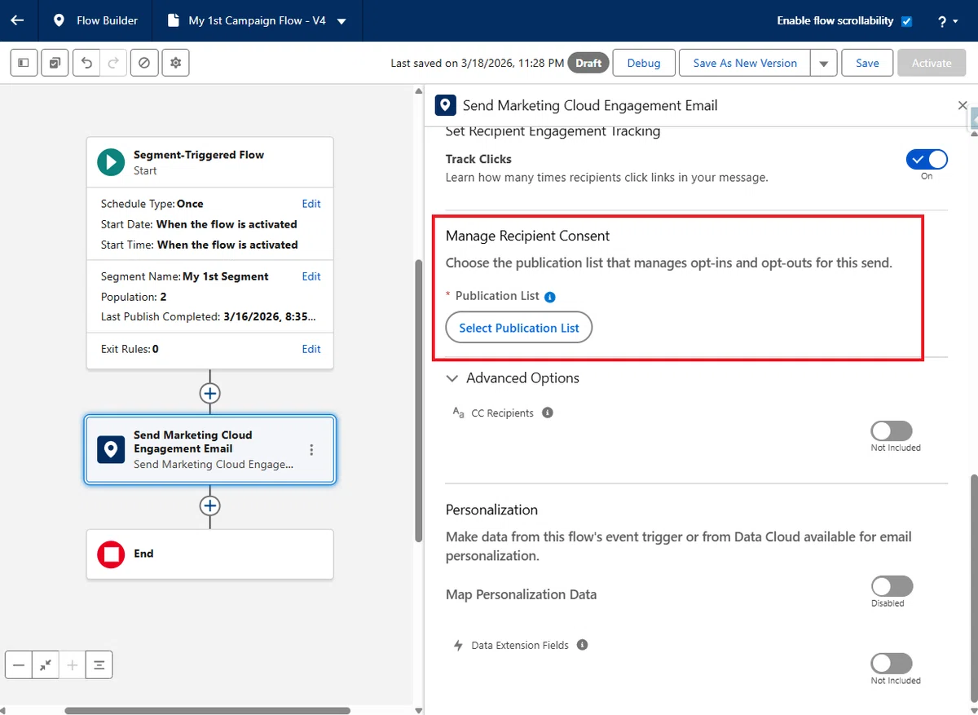Collapse the Advanced Options section
This screenshot has width=978, height=715.
coord(452,378)
